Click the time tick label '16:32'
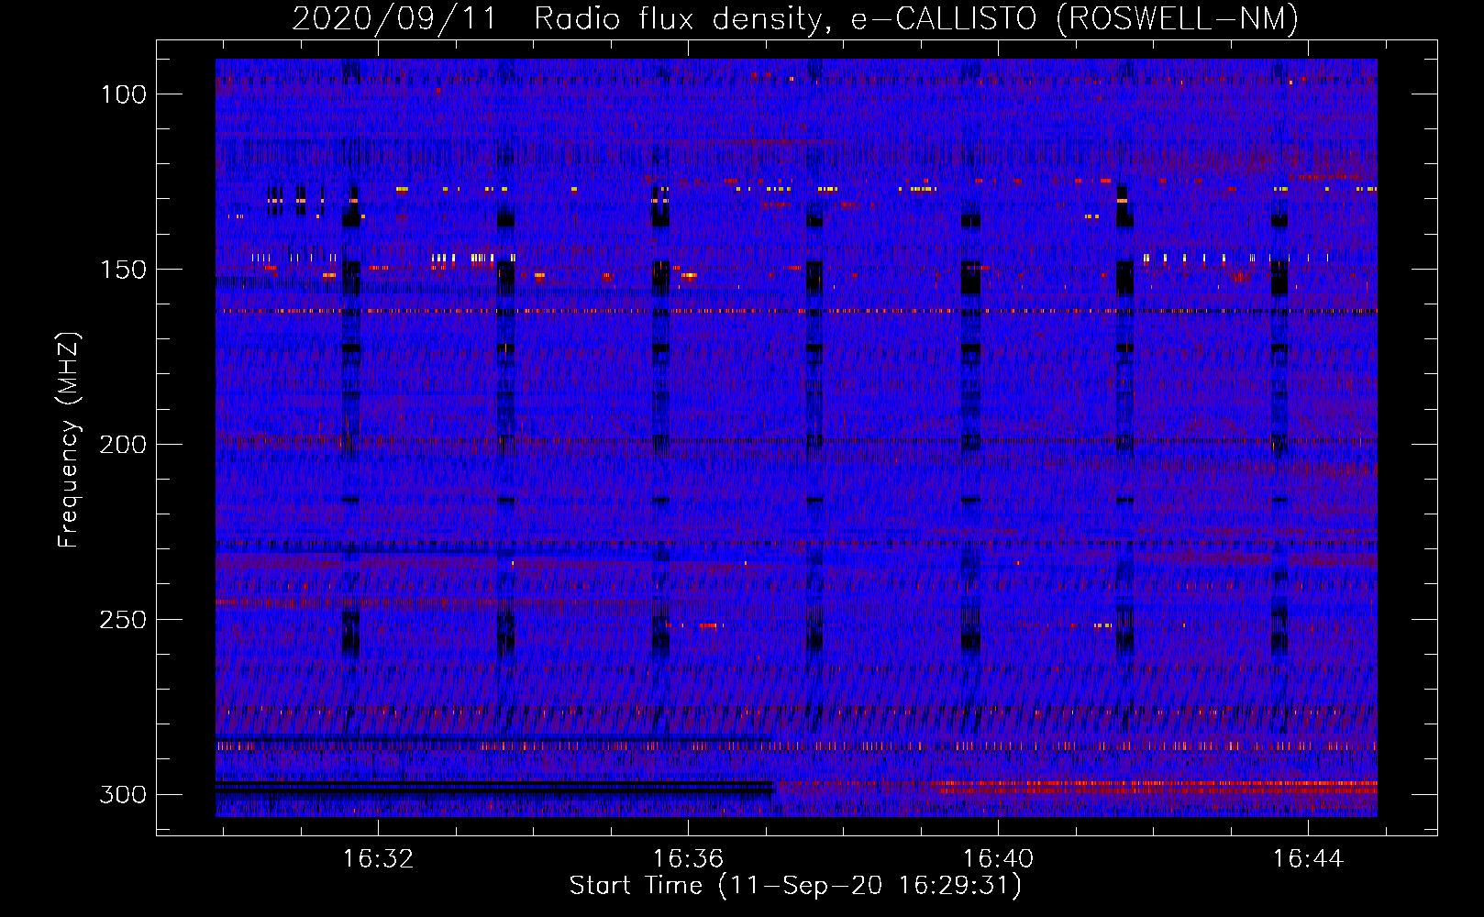This screenshot has height=917, width=1484. tap(378, 859)
